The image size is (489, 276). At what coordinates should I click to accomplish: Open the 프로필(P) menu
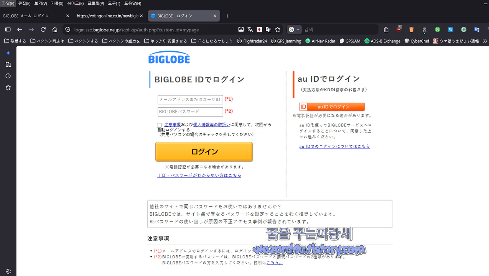[95, 3]
